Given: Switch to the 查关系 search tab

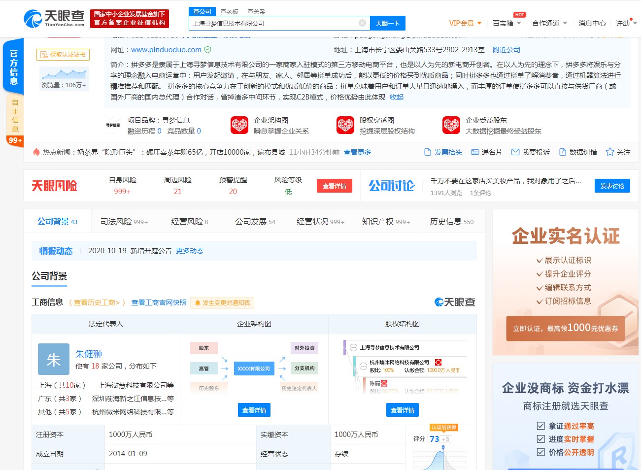Looking at the screenshot, I should click(x=256, y=12).
